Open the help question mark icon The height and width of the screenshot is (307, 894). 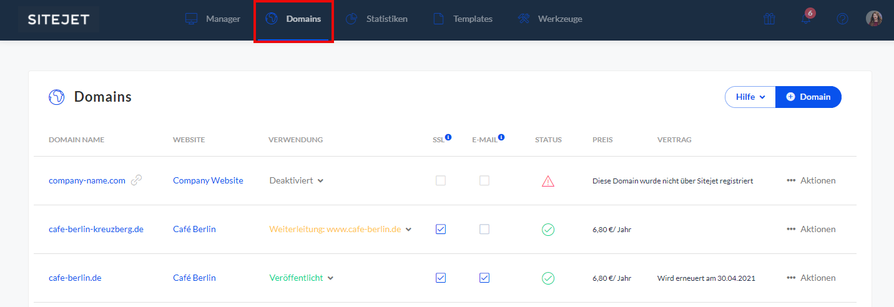[x=842, y=19]
